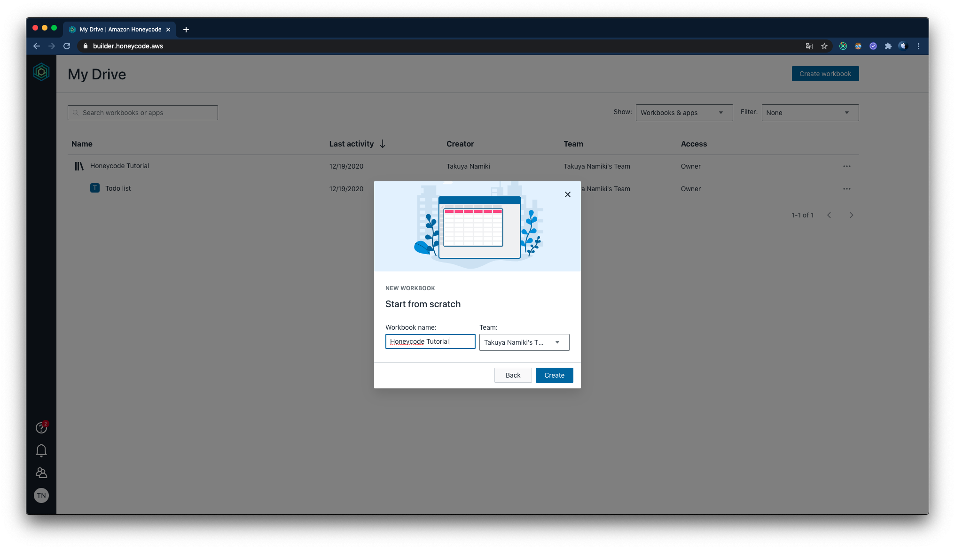Open the Team dropdown in dialog

(524, 342)
